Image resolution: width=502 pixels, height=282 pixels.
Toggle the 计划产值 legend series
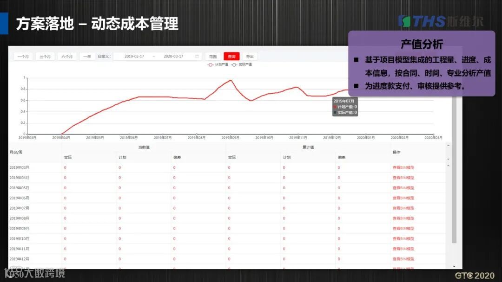(x=218, y=64)
